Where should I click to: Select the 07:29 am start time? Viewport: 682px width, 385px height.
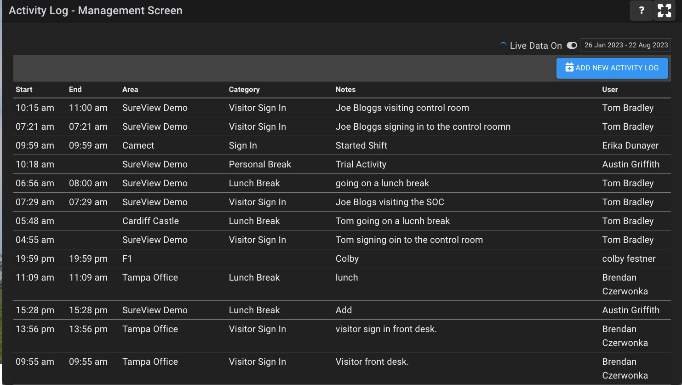point(35,202)
